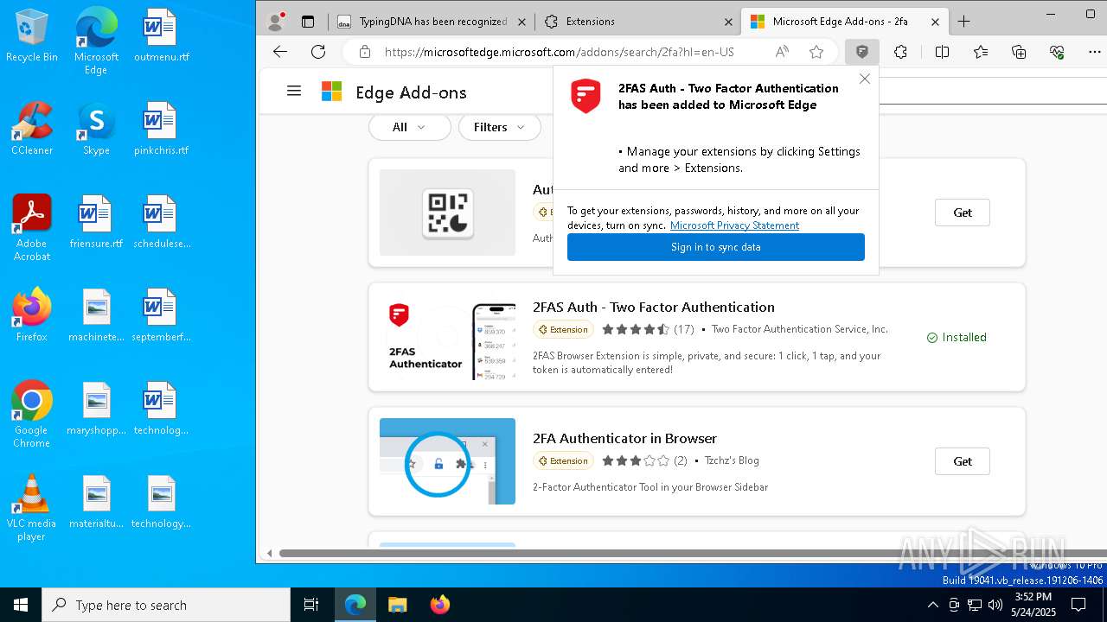Viewport: 1107px width, 622px height.
Task: Click Two Factor Authentication Service, Inc. text
Action: coord(800,329)
